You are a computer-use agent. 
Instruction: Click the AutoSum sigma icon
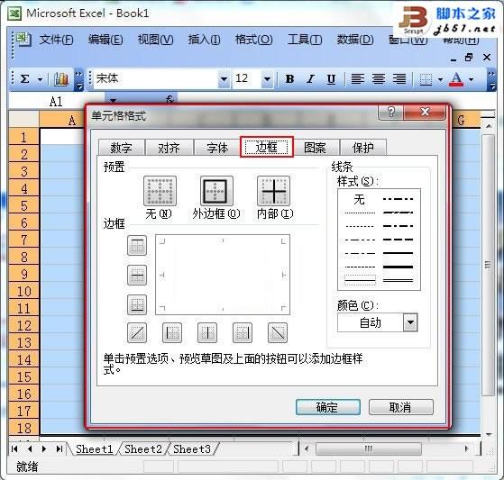click(x=24, y=78)
